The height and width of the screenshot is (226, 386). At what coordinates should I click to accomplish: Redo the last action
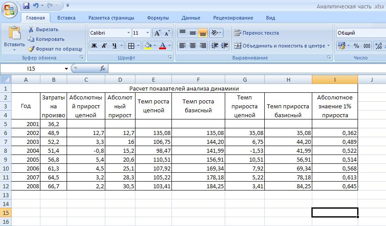pos(50,5)
